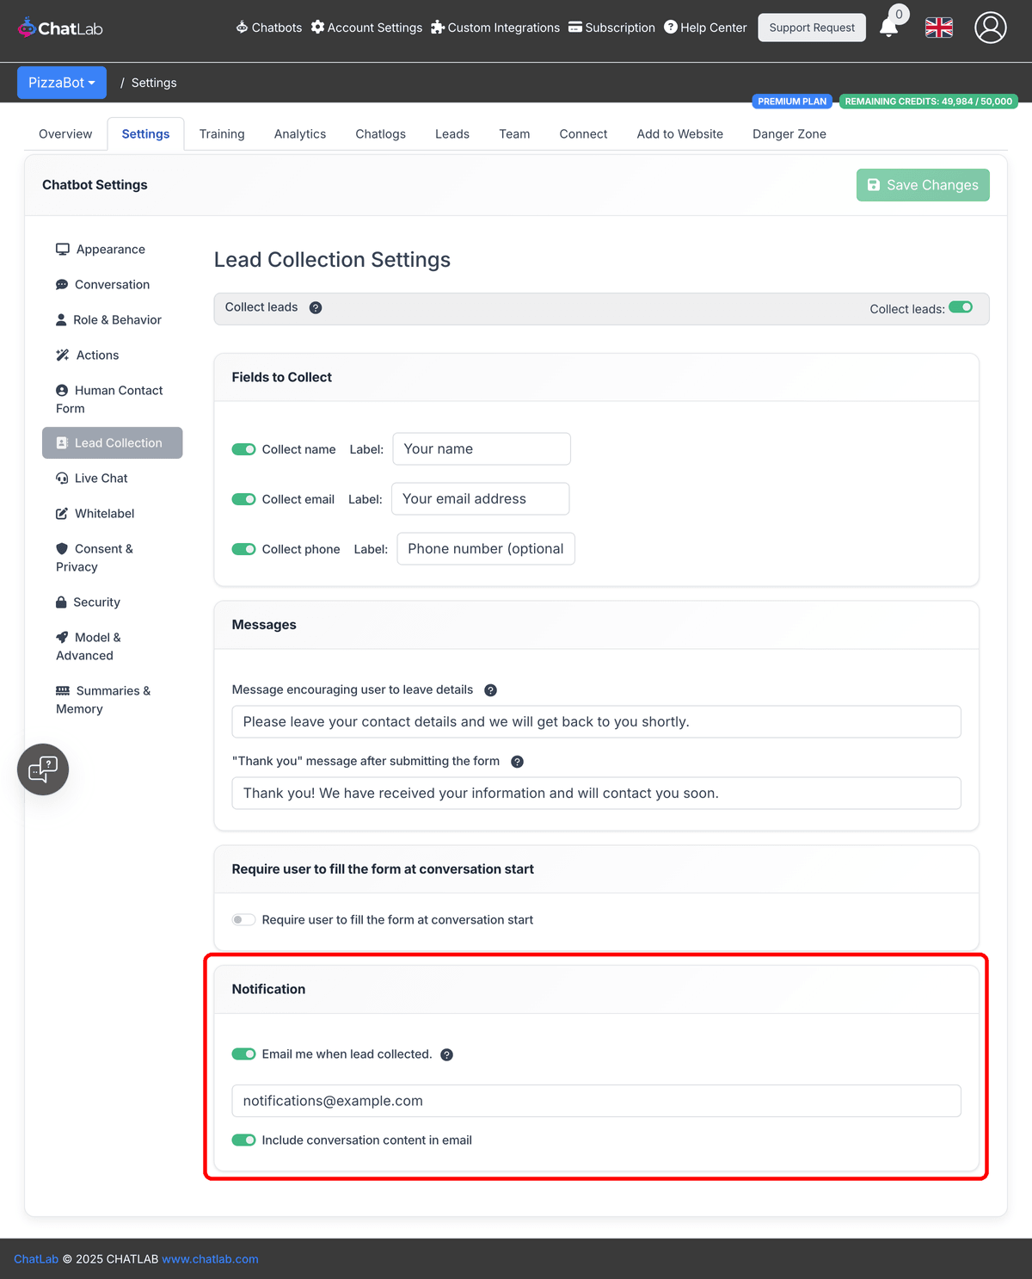Switch to the Team tab

(514, 134)
